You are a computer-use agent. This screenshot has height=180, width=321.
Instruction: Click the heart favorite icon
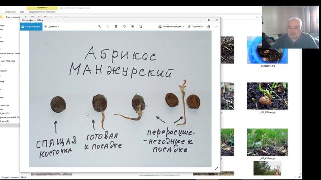124,26
